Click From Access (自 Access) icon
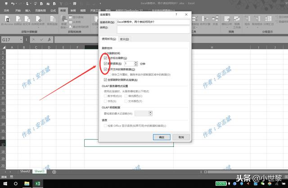The height and width of the screenshot is (188, 288). pyautogui.click(x=7, y=21)
